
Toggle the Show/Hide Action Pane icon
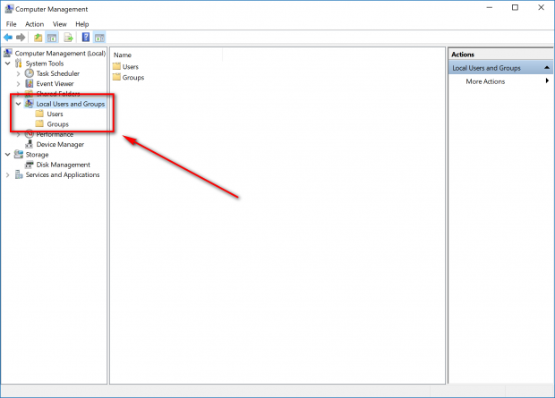coord(100,38)
